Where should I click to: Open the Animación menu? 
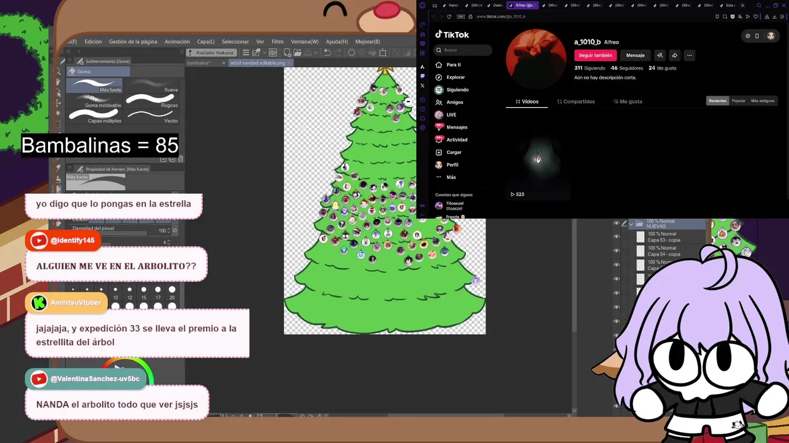tap(178, 42)
